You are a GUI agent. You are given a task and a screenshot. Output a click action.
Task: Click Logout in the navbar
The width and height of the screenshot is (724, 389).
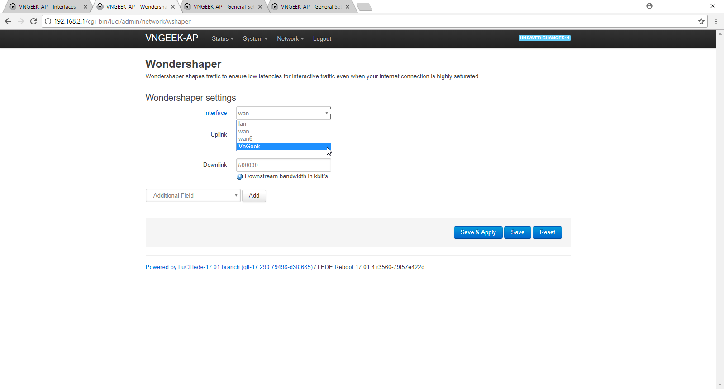322,39
